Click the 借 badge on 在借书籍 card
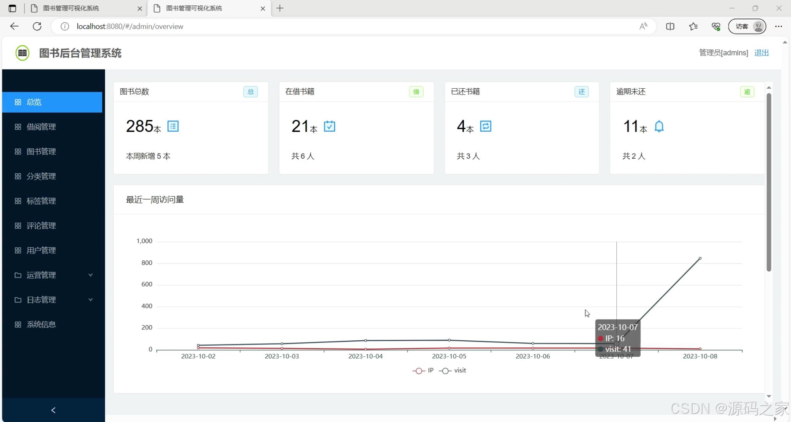This screenshot has width=791, height=422. point(416,91)
